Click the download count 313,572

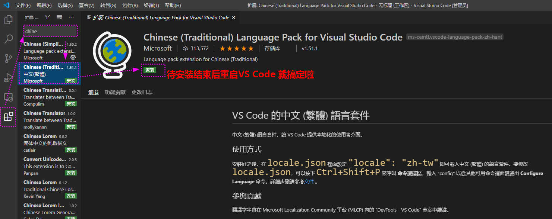pos(196,48)
